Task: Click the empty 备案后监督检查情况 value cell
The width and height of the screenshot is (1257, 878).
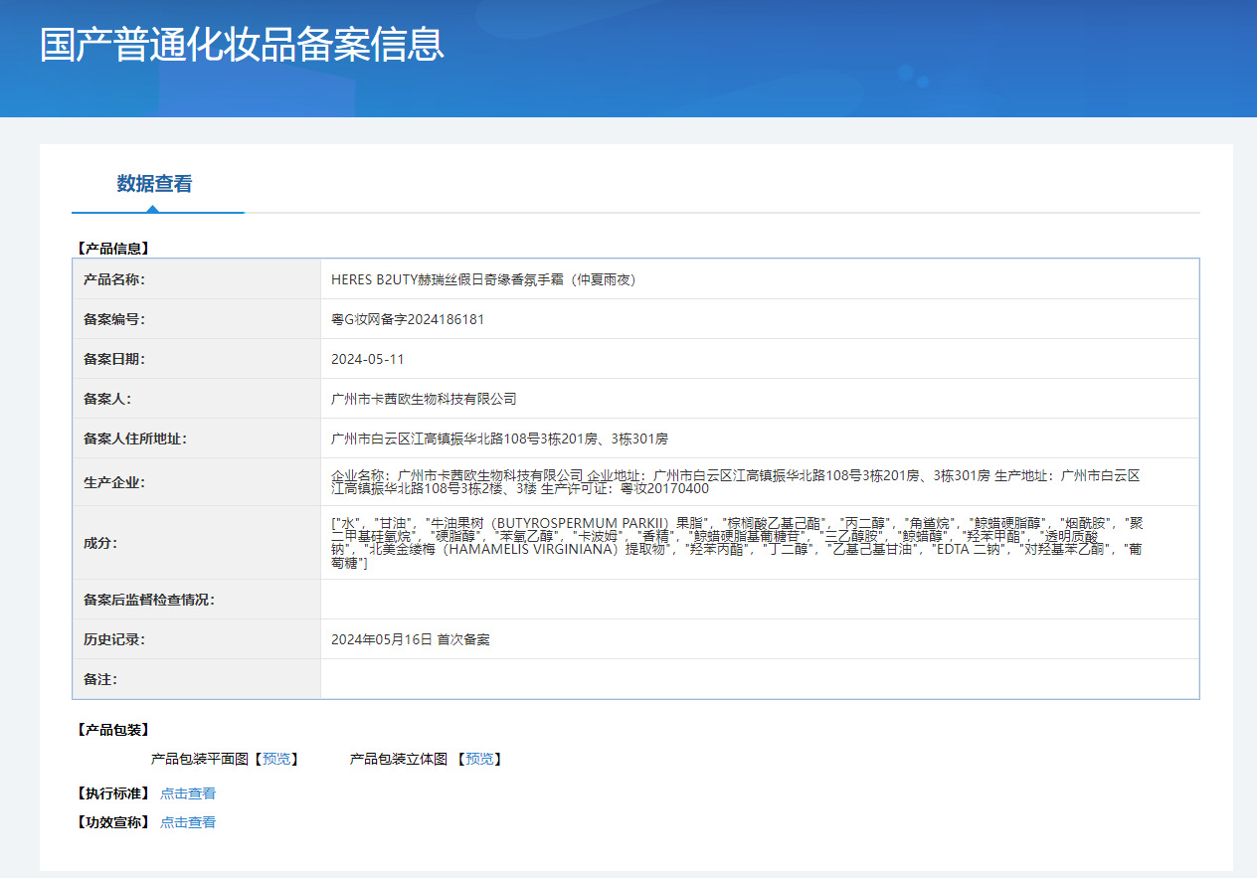Action: click(759, 600)
